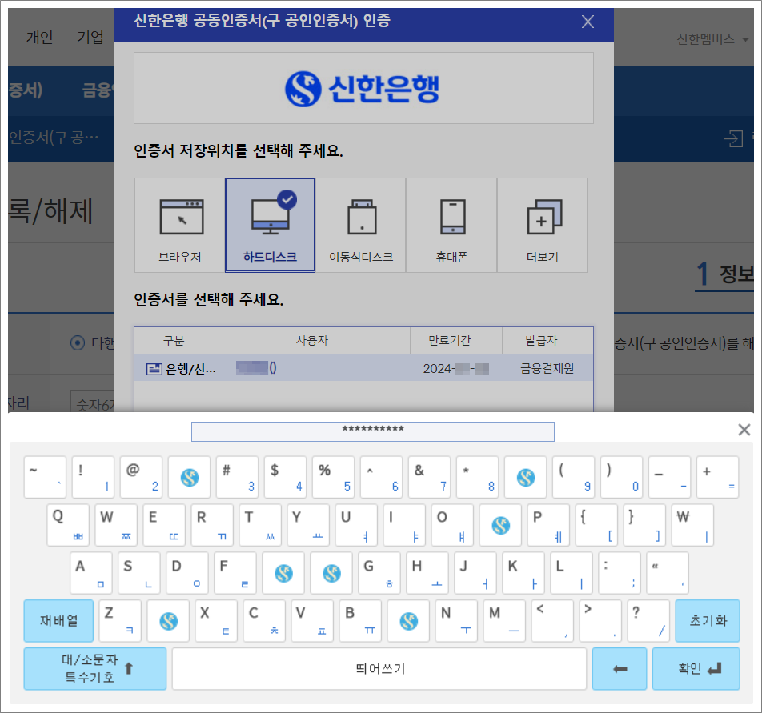This screenshot has width=762, height=713.
Task: Tap the 초기화 key
Action: point(708,621)
